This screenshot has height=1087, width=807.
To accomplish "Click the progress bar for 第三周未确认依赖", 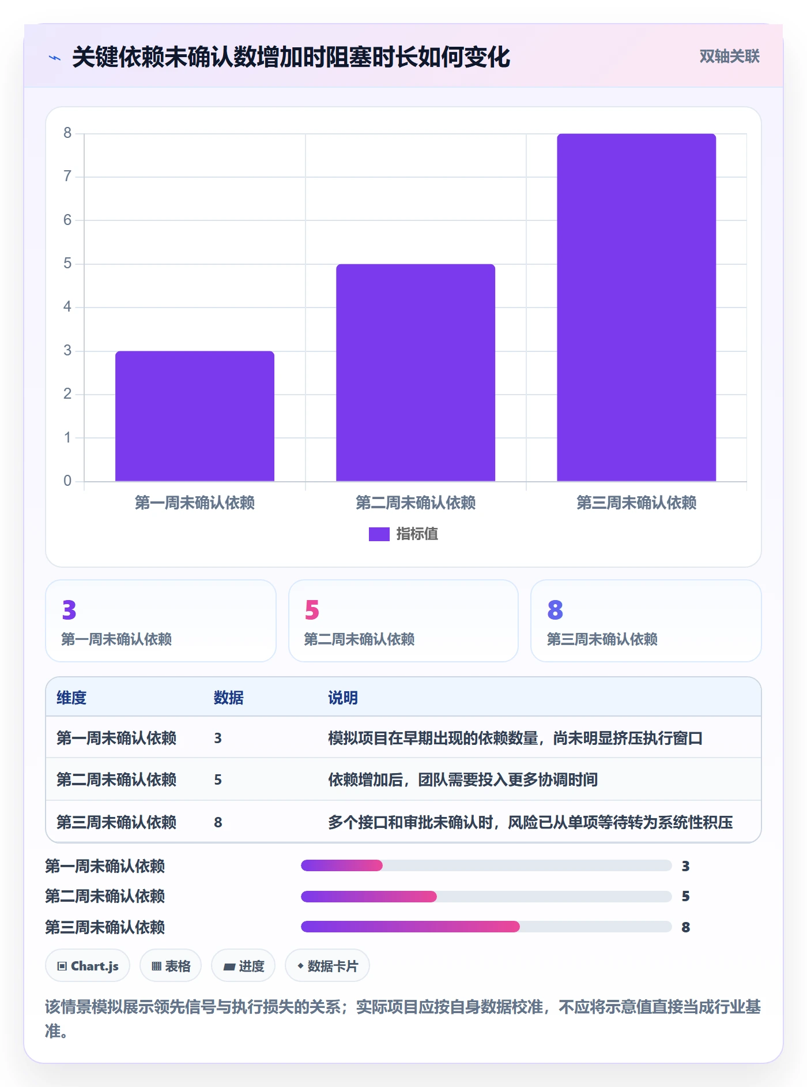I will coord(487,927).
